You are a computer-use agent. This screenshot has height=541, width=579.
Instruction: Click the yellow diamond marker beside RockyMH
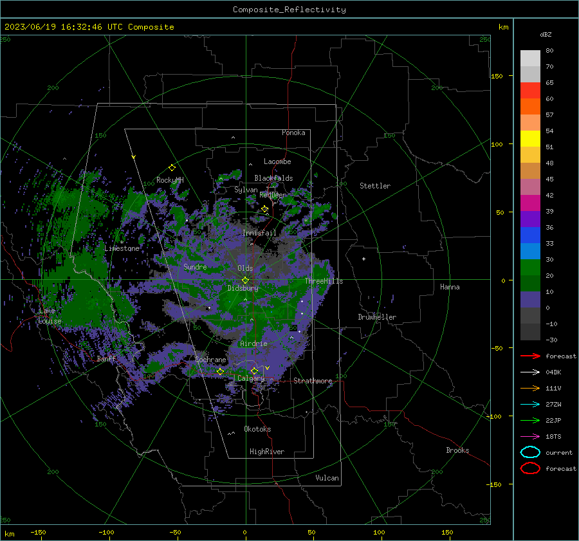[172, 168]
